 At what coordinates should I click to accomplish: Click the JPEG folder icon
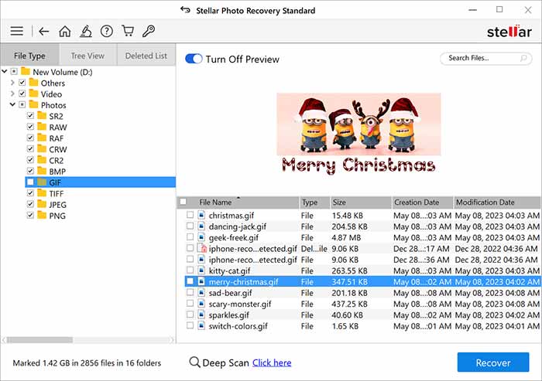[42, 204]
